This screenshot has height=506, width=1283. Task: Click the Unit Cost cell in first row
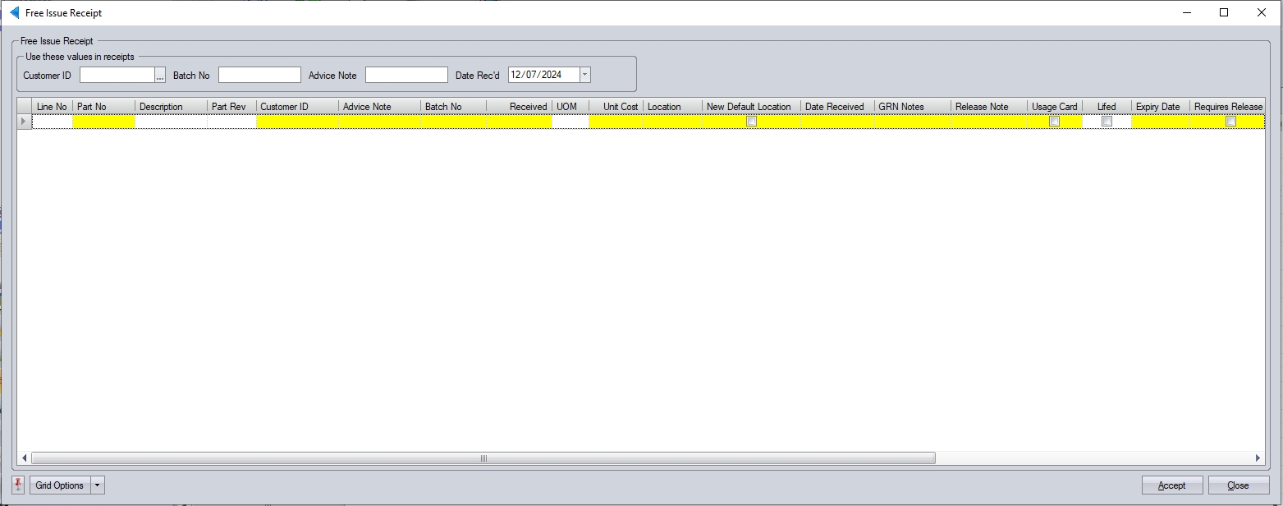tap(616, 122)
